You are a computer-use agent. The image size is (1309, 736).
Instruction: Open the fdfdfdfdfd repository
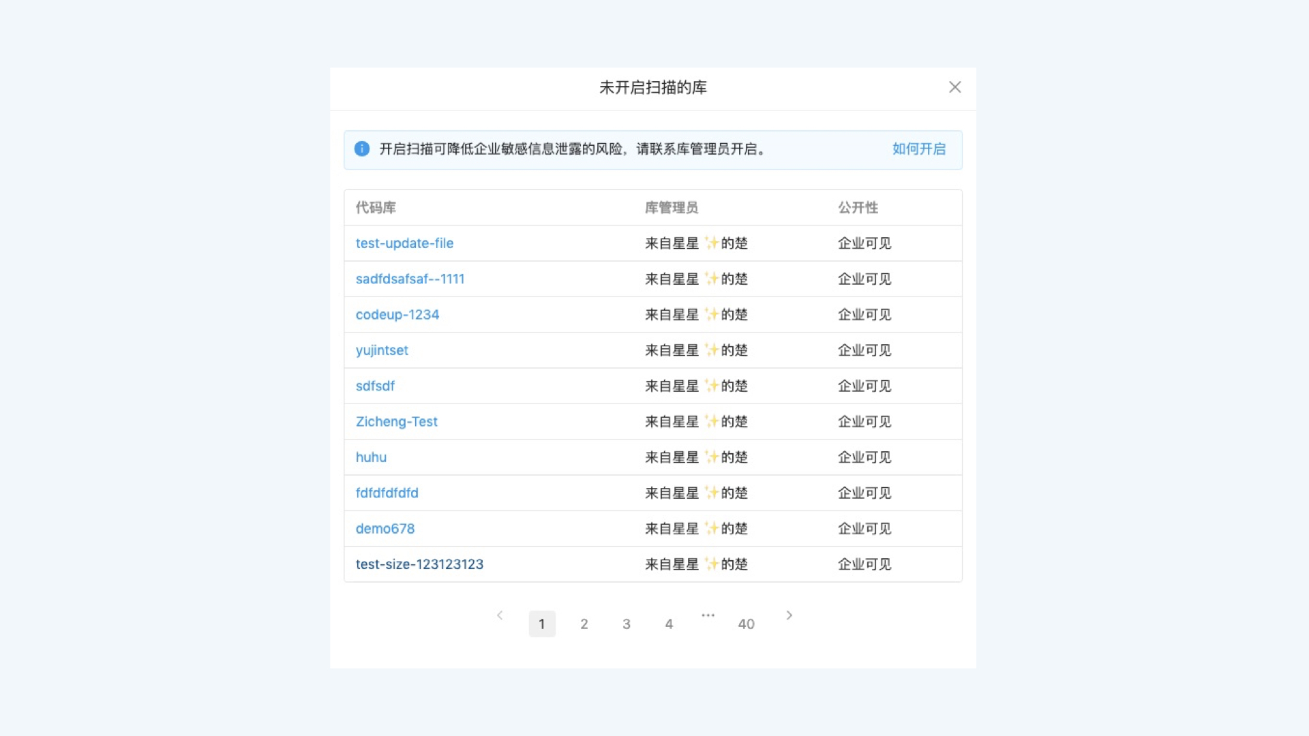[x=387, y=493]
